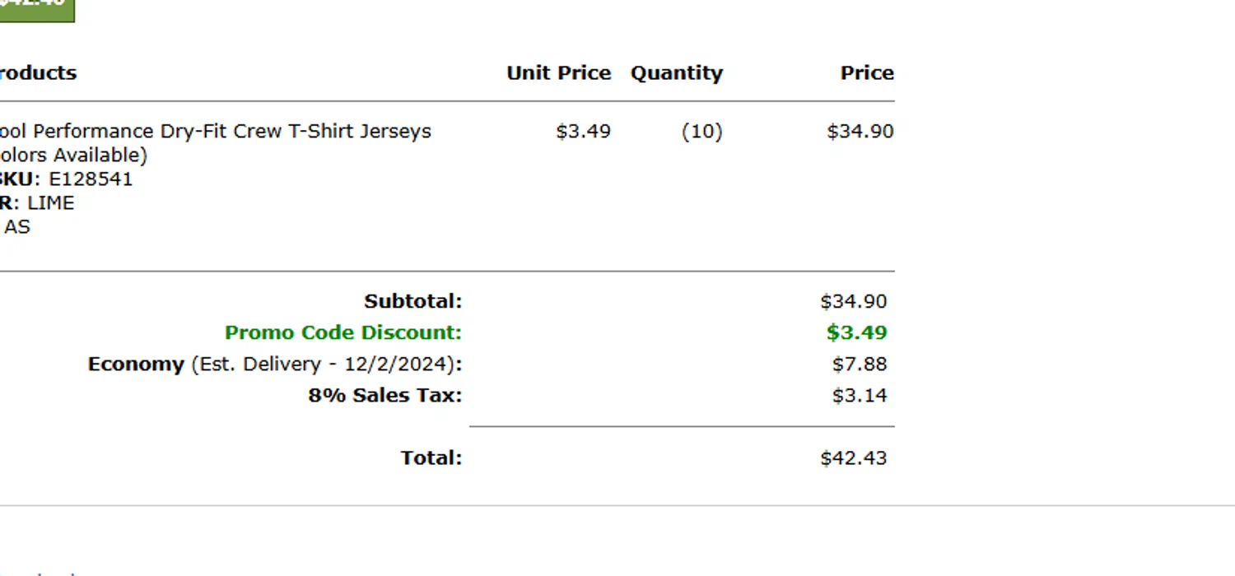Click the green Promo Code Discount label
Screen dimensions: 1235x576
(343, 332)
